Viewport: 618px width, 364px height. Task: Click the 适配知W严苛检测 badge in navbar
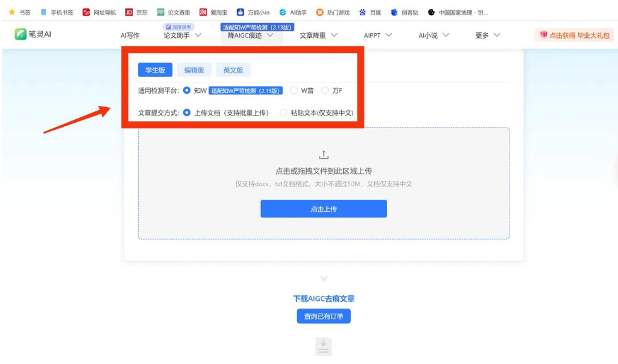click(257, 27)
